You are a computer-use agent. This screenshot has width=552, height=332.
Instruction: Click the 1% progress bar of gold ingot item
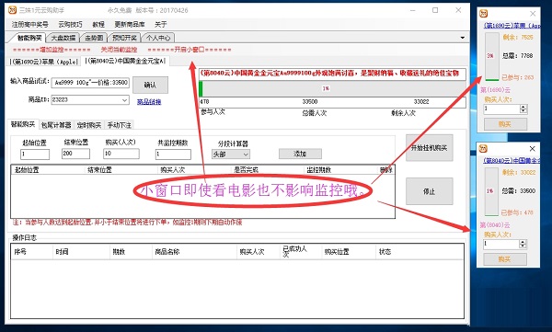click(332, 88)
